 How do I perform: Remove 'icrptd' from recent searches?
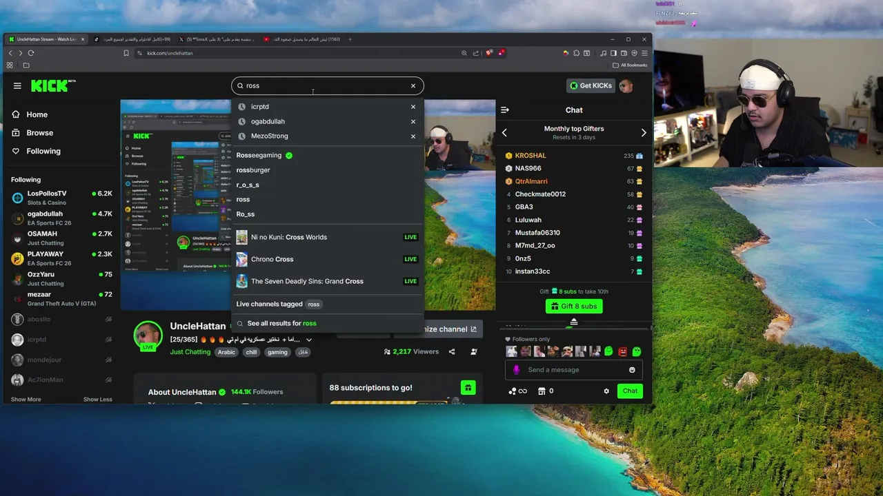[x=413, y=107]
